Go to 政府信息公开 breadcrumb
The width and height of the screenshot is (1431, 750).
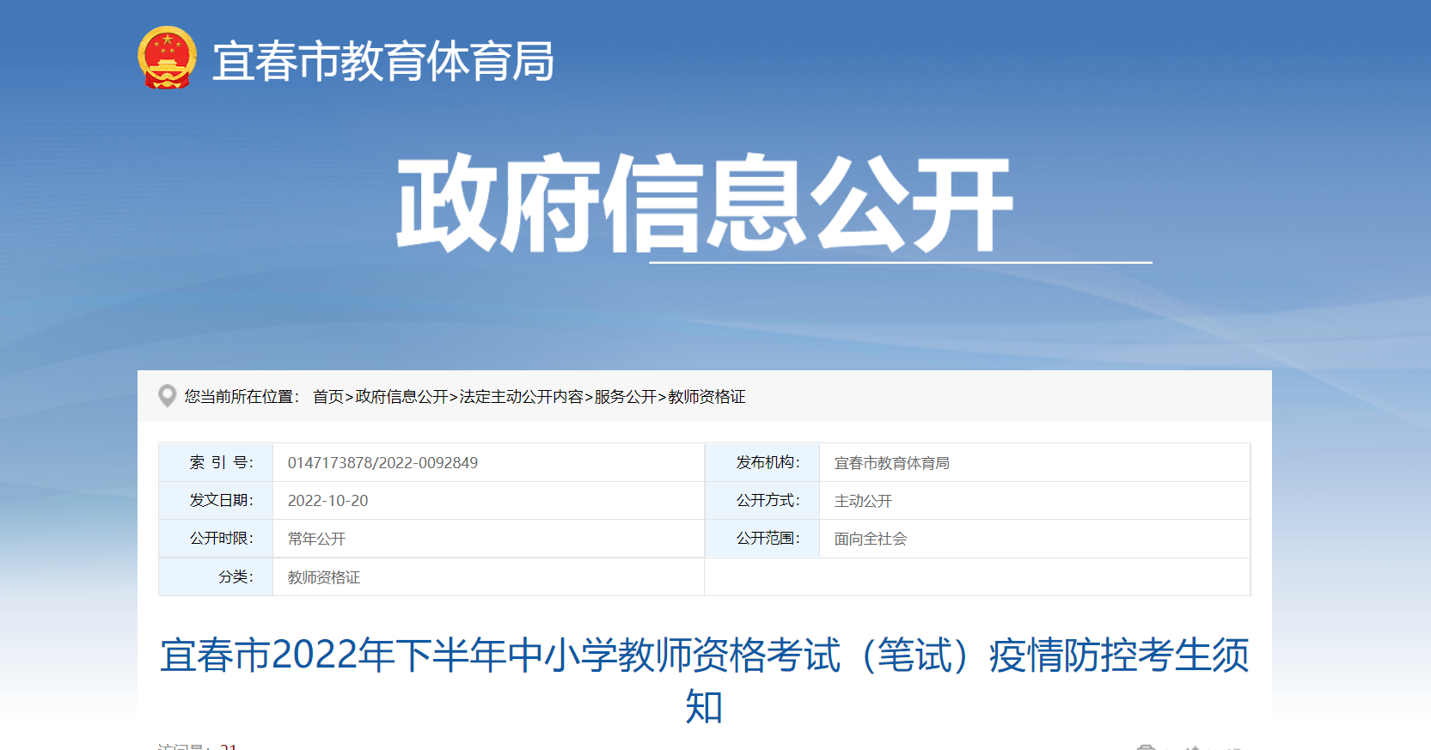tap(402, 397)
